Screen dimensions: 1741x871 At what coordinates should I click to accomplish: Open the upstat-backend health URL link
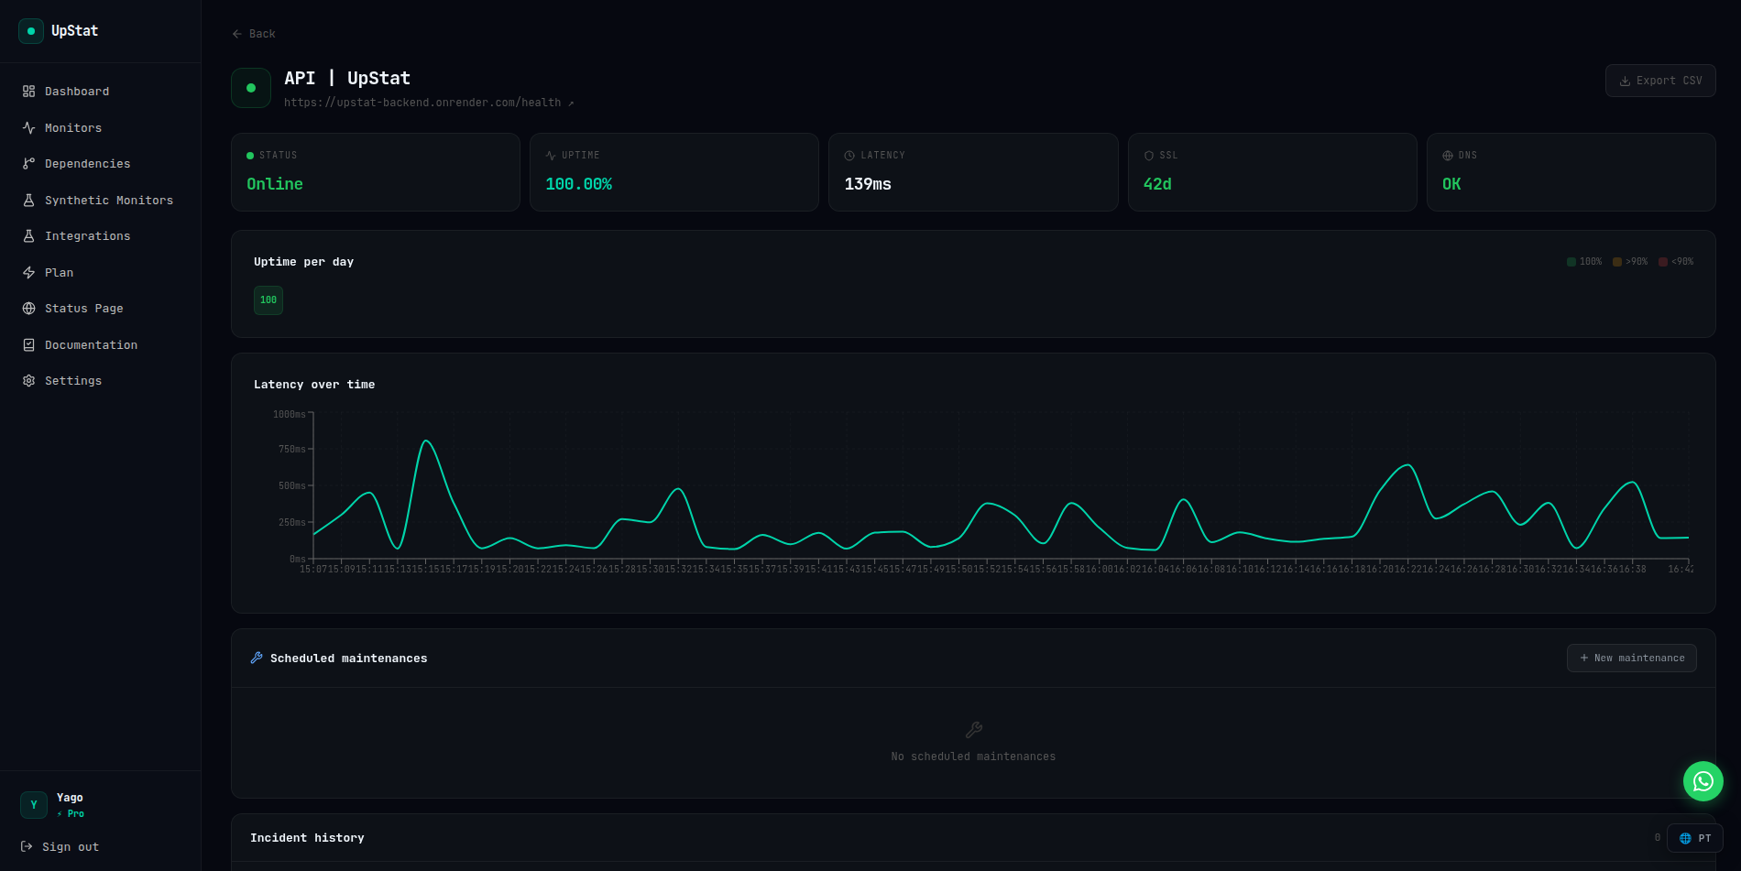click(429, 103)
